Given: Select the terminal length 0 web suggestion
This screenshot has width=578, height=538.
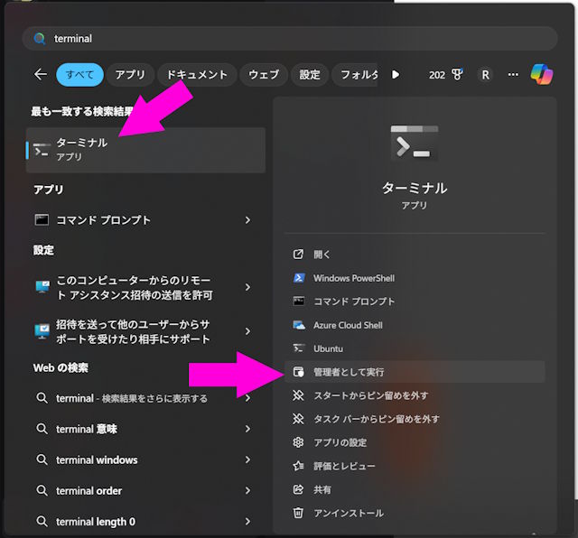Looking at the screenshot, I should pyautogui.click(x=146, y=522).
